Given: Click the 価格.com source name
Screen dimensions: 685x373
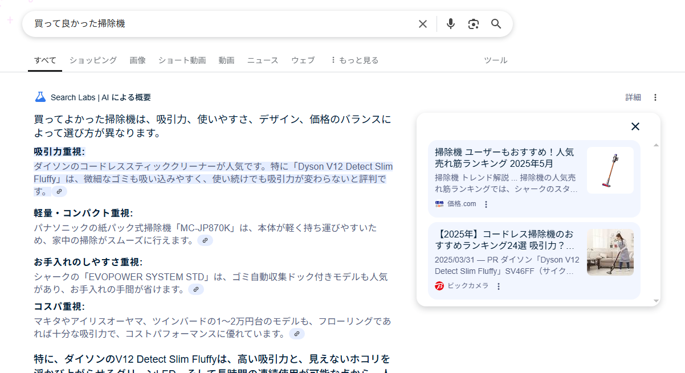Looking at the screenshot, I should point(462,204).
